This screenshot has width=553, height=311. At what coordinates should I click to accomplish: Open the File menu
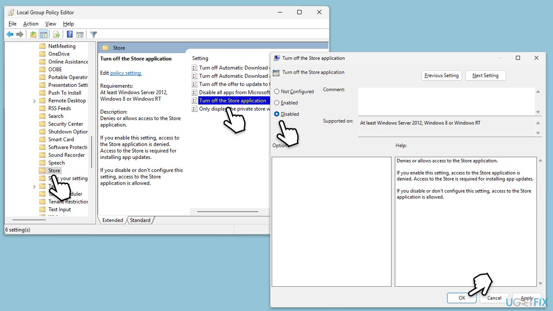[x=13, y=24]
